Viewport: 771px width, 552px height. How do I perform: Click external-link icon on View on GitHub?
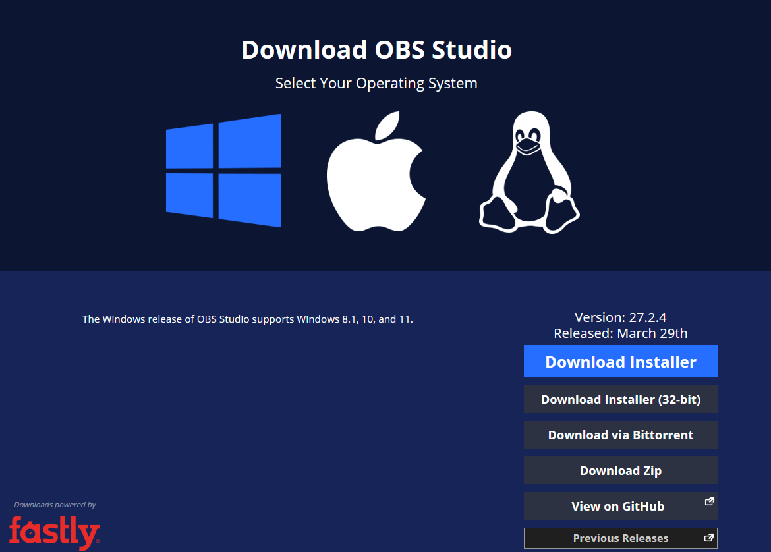(709, 501)
